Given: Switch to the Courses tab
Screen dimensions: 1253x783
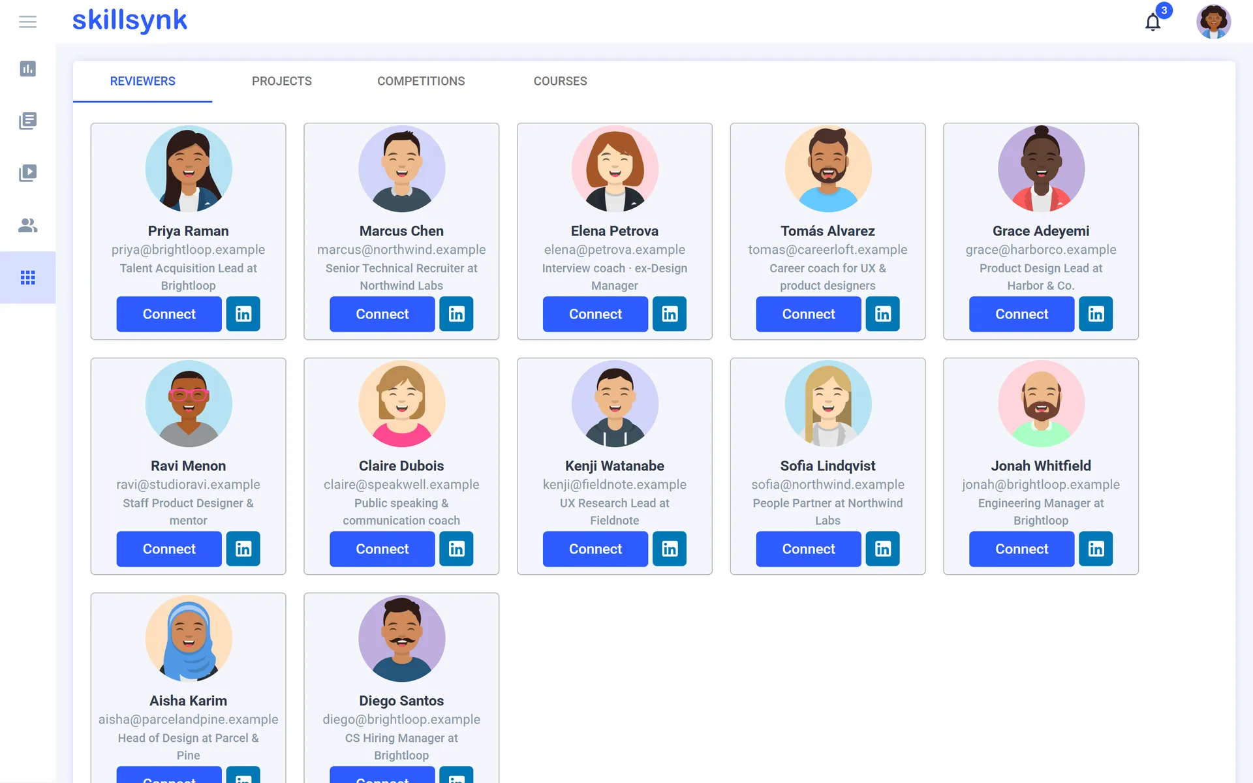Looking at the screenshot, I should (560, 81).
